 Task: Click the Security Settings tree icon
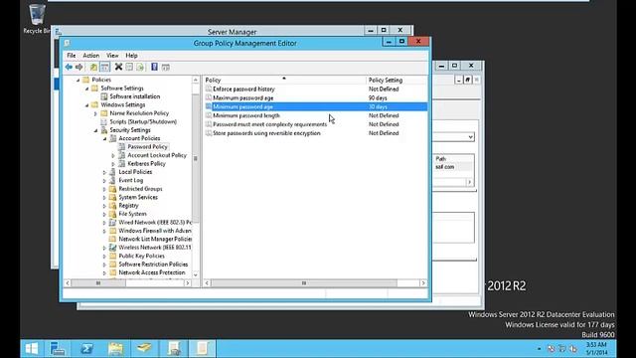104,130
